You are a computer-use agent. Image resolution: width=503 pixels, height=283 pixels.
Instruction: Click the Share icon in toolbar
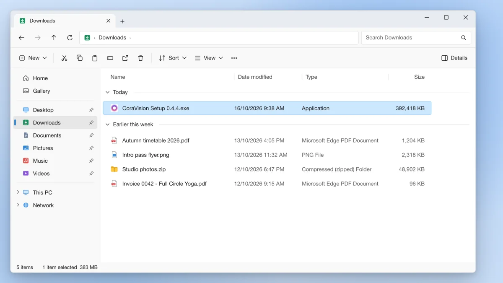(x=125, y=58)
